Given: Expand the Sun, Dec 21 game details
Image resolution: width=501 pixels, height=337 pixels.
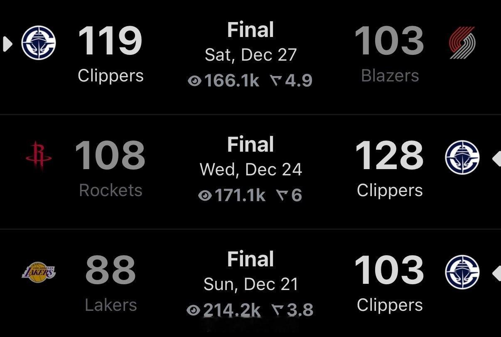Looking at the screenshot, I should (x=250, y=283).
